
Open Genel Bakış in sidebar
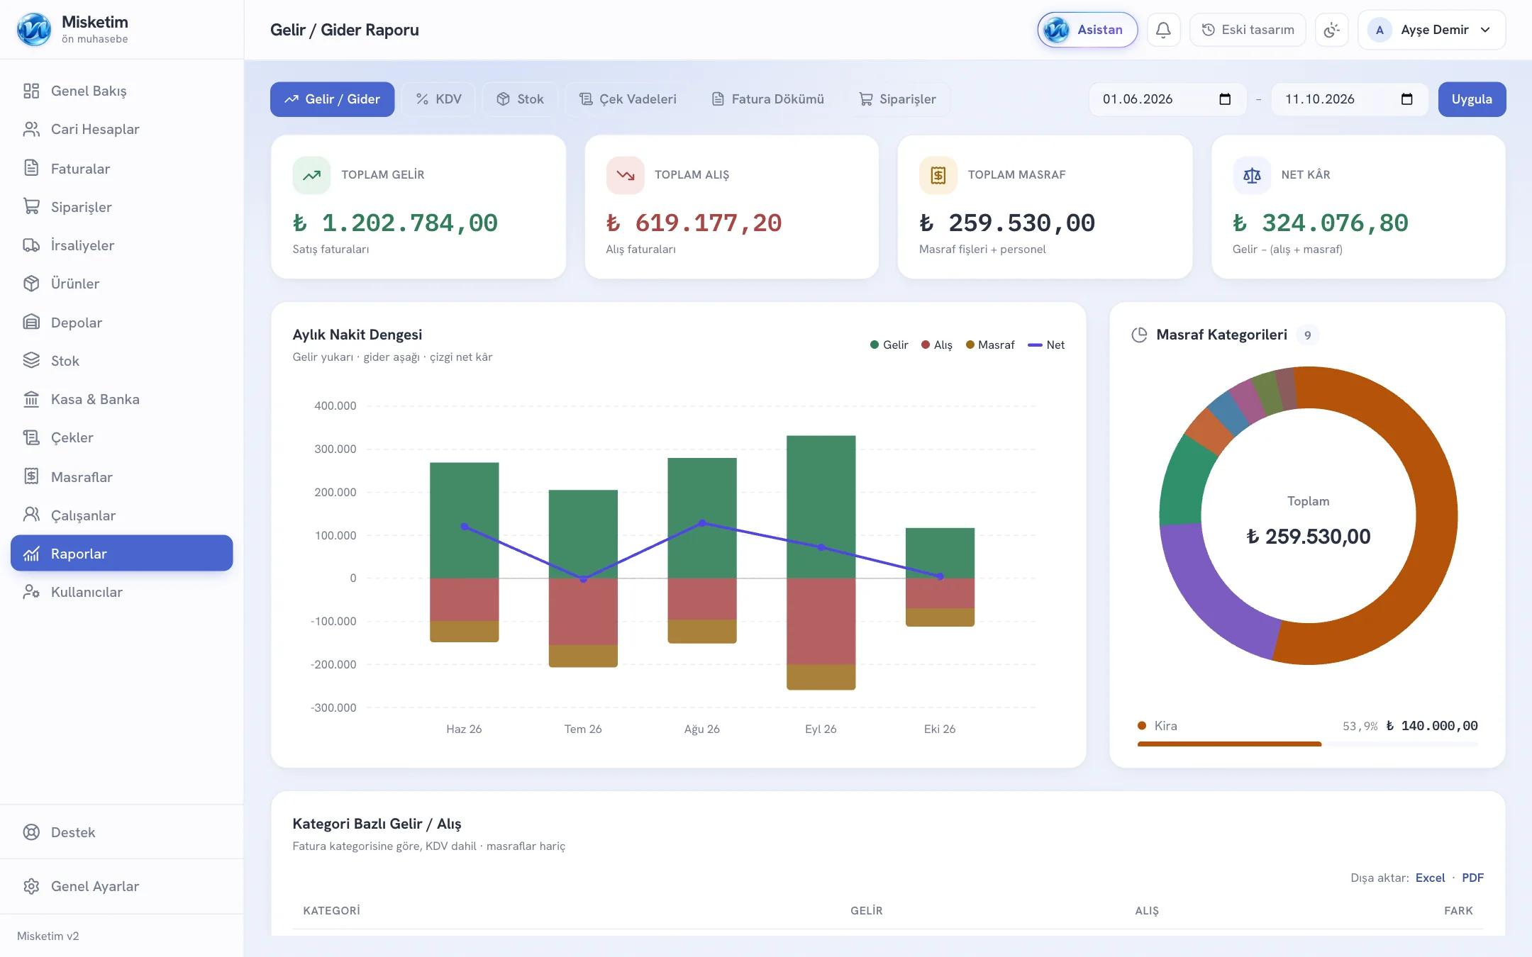pos(122,91)
